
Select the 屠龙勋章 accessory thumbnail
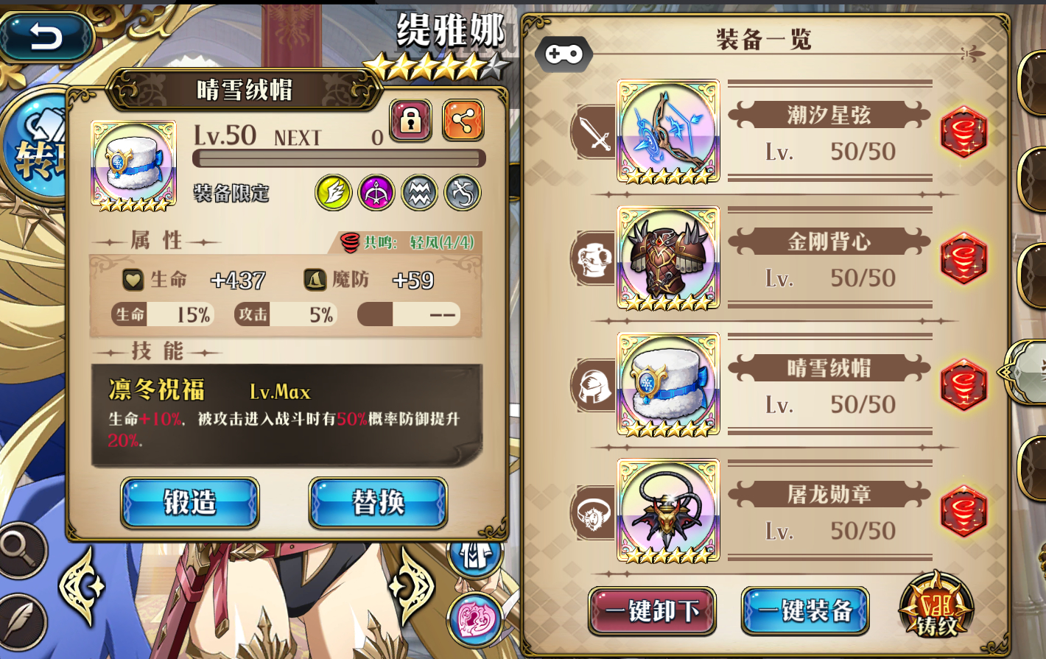668,512
